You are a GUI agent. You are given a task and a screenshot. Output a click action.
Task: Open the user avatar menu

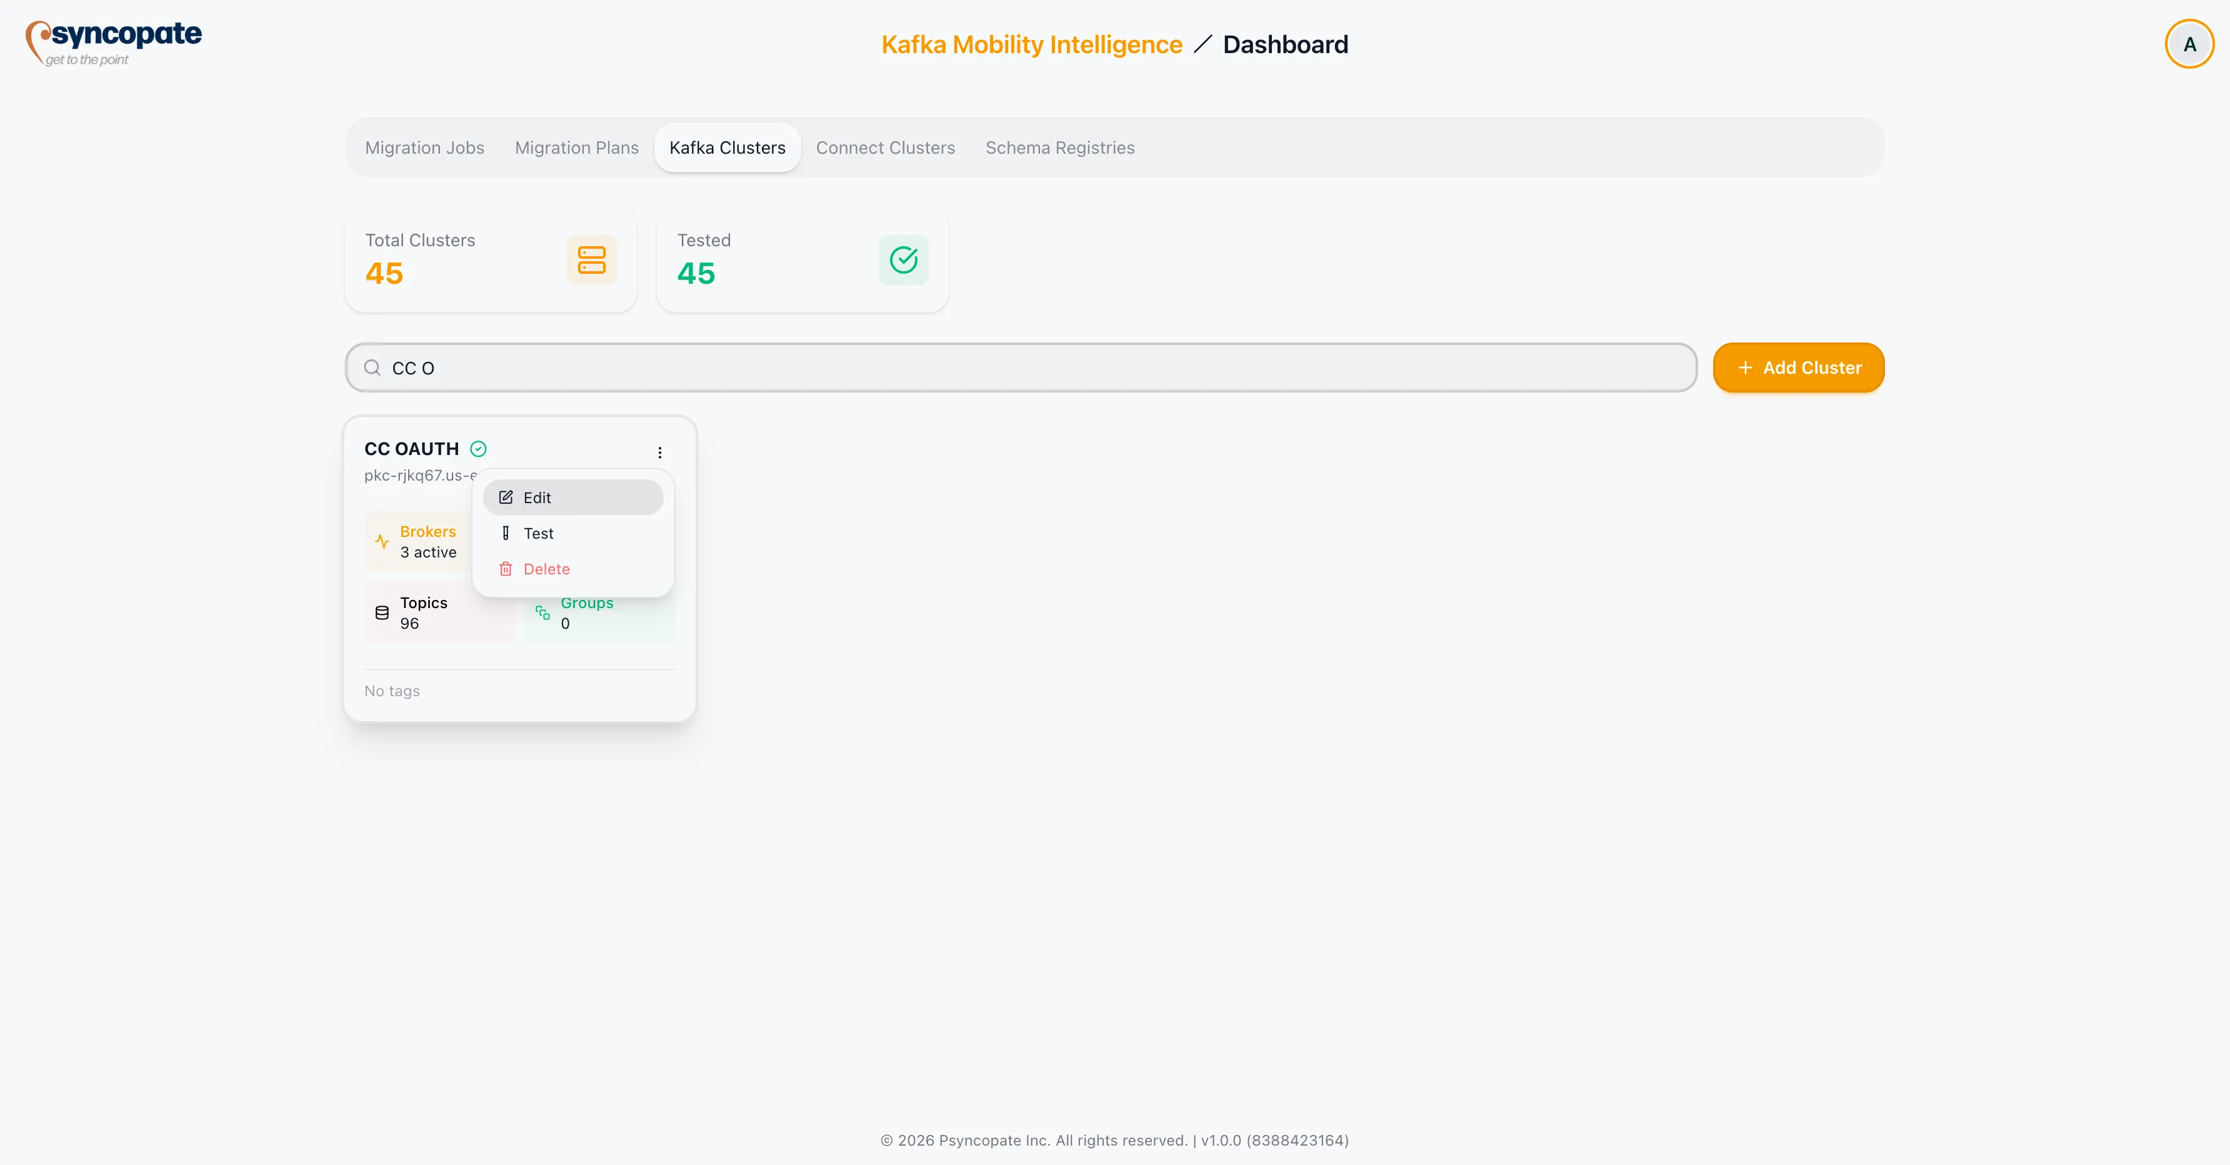[x=2189, y=43]
